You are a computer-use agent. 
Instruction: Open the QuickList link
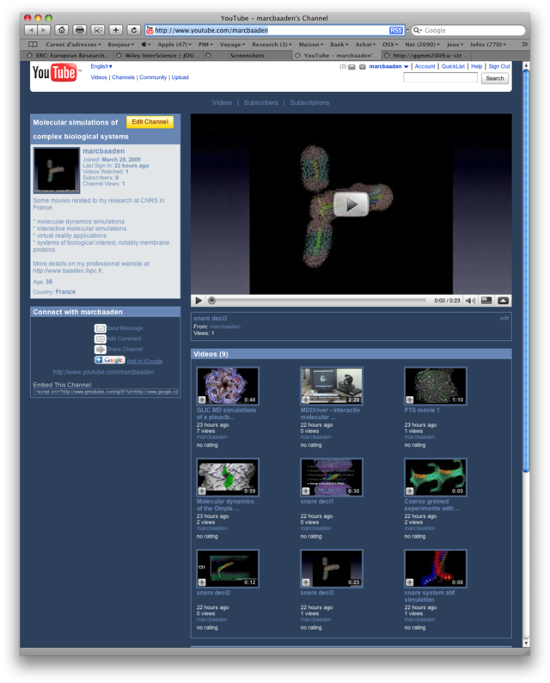(453, 66)
